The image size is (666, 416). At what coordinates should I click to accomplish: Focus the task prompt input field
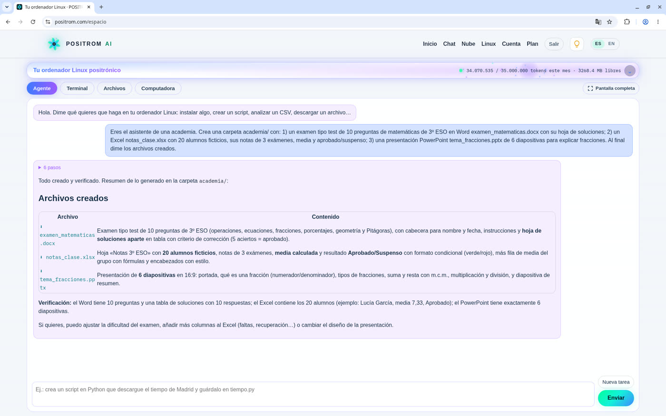coord(313,394)
